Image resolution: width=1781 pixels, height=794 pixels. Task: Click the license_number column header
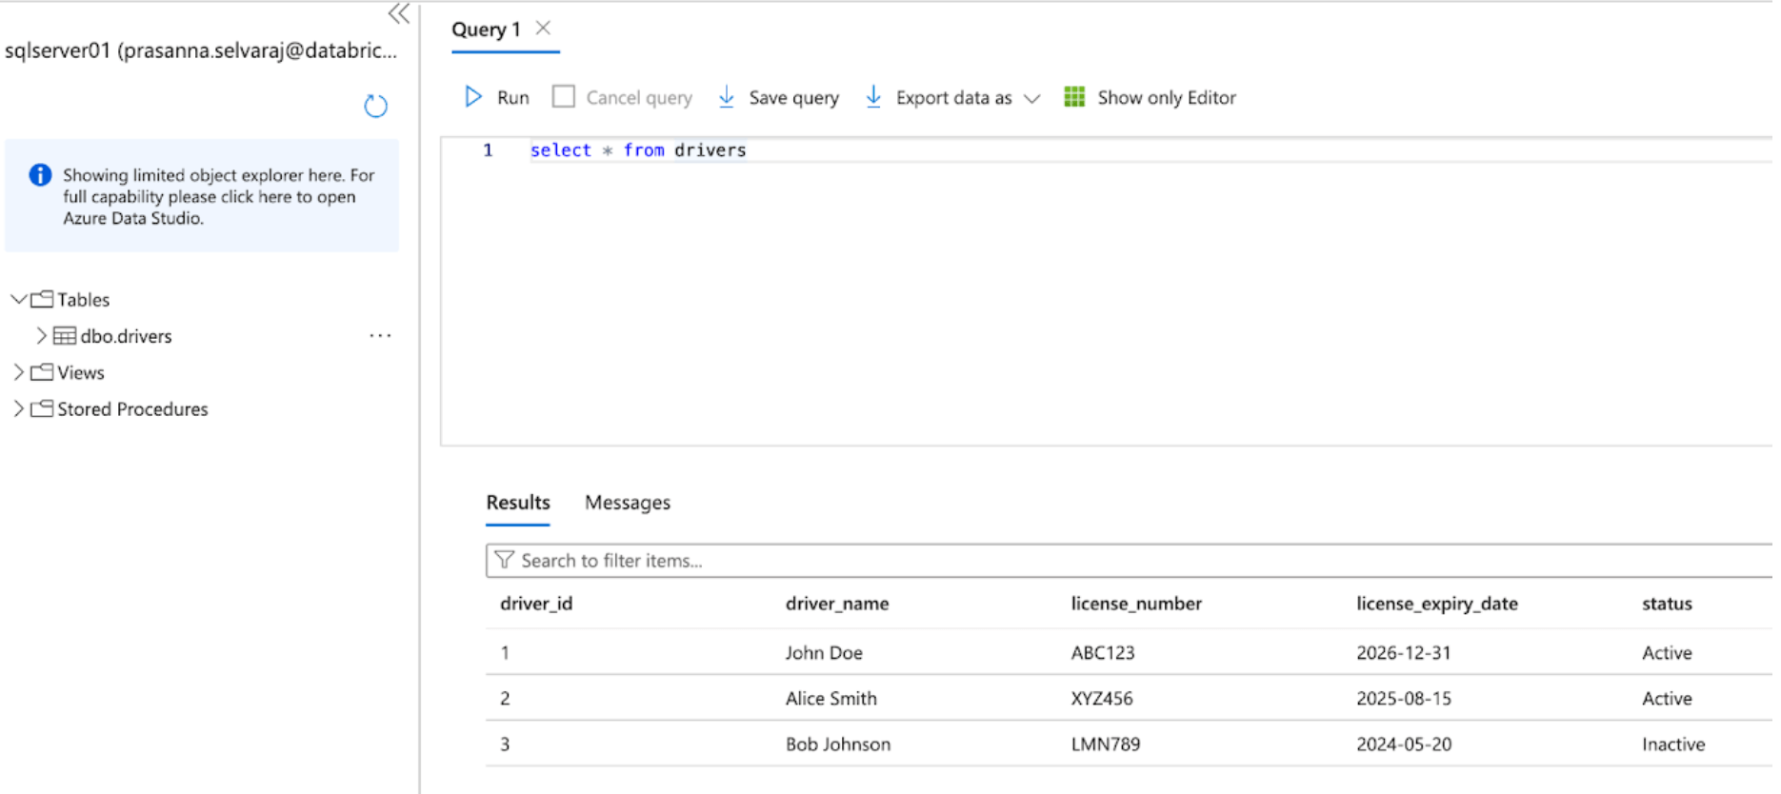point(1136,604)
